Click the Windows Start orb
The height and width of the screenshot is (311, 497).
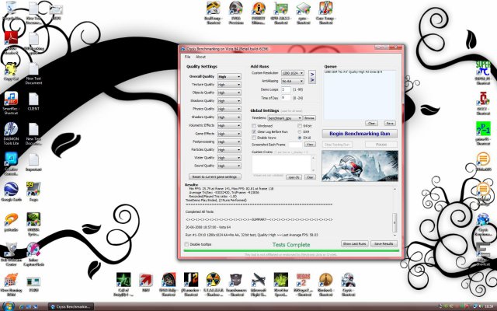click(8, 306)
